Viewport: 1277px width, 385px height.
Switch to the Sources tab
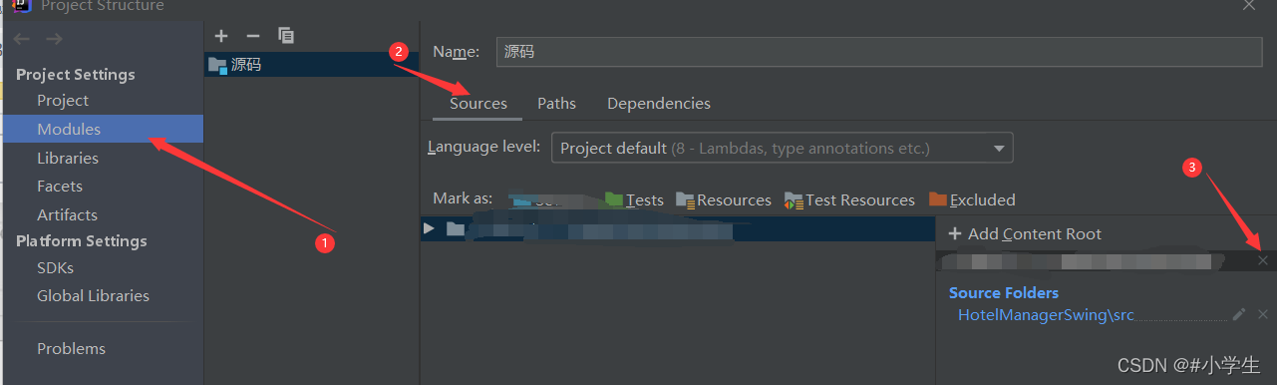pos(479,104)
